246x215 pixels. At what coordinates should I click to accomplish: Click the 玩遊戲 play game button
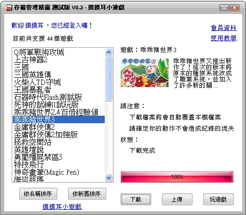(218, 200)
